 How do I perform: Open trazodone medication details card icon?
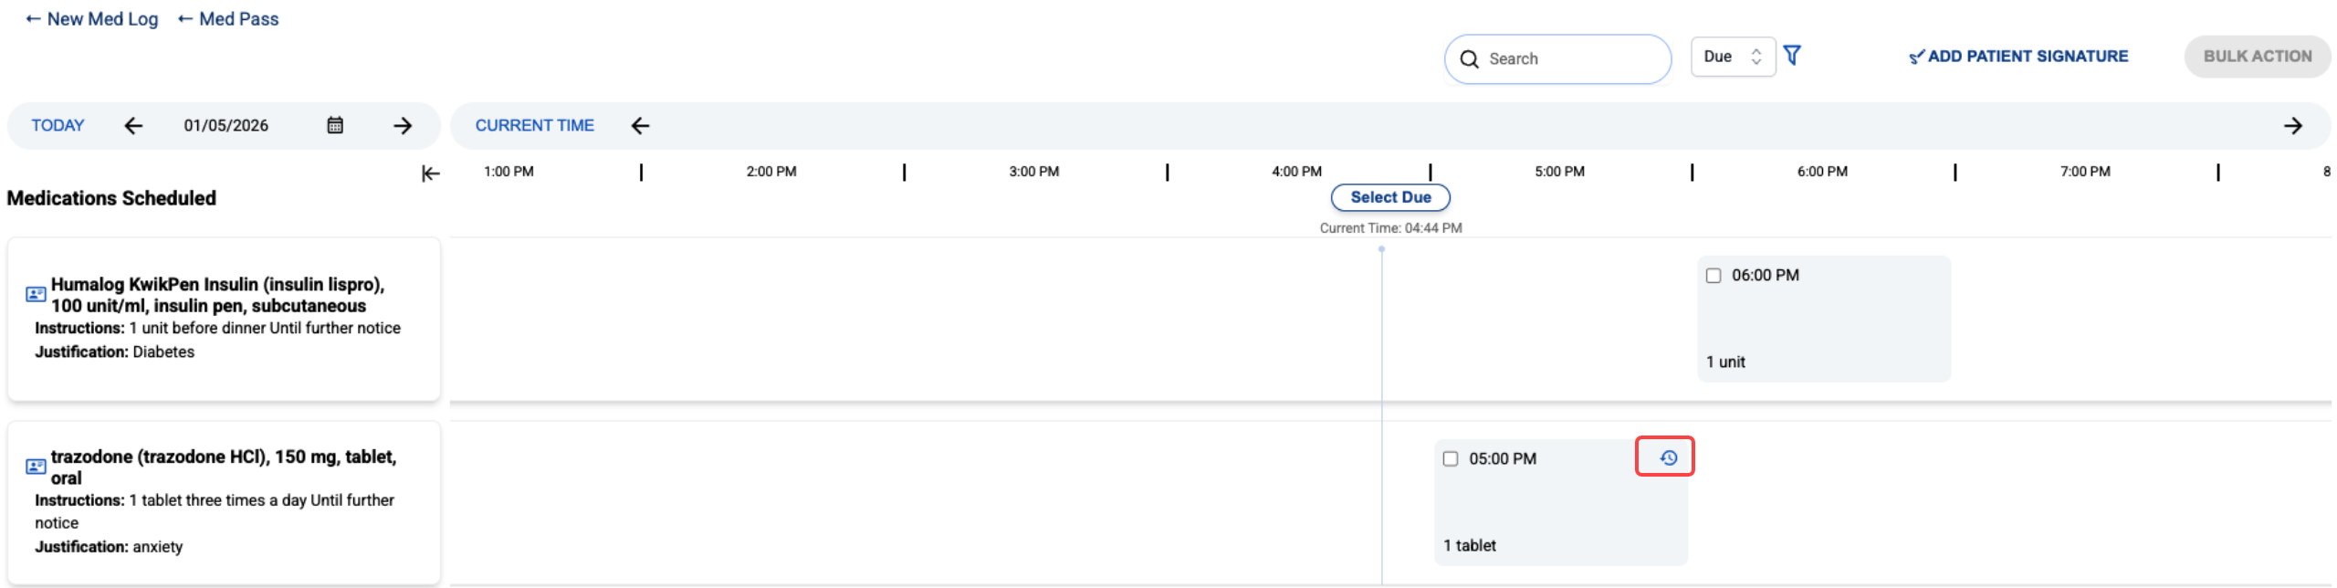tap(36, 467)
